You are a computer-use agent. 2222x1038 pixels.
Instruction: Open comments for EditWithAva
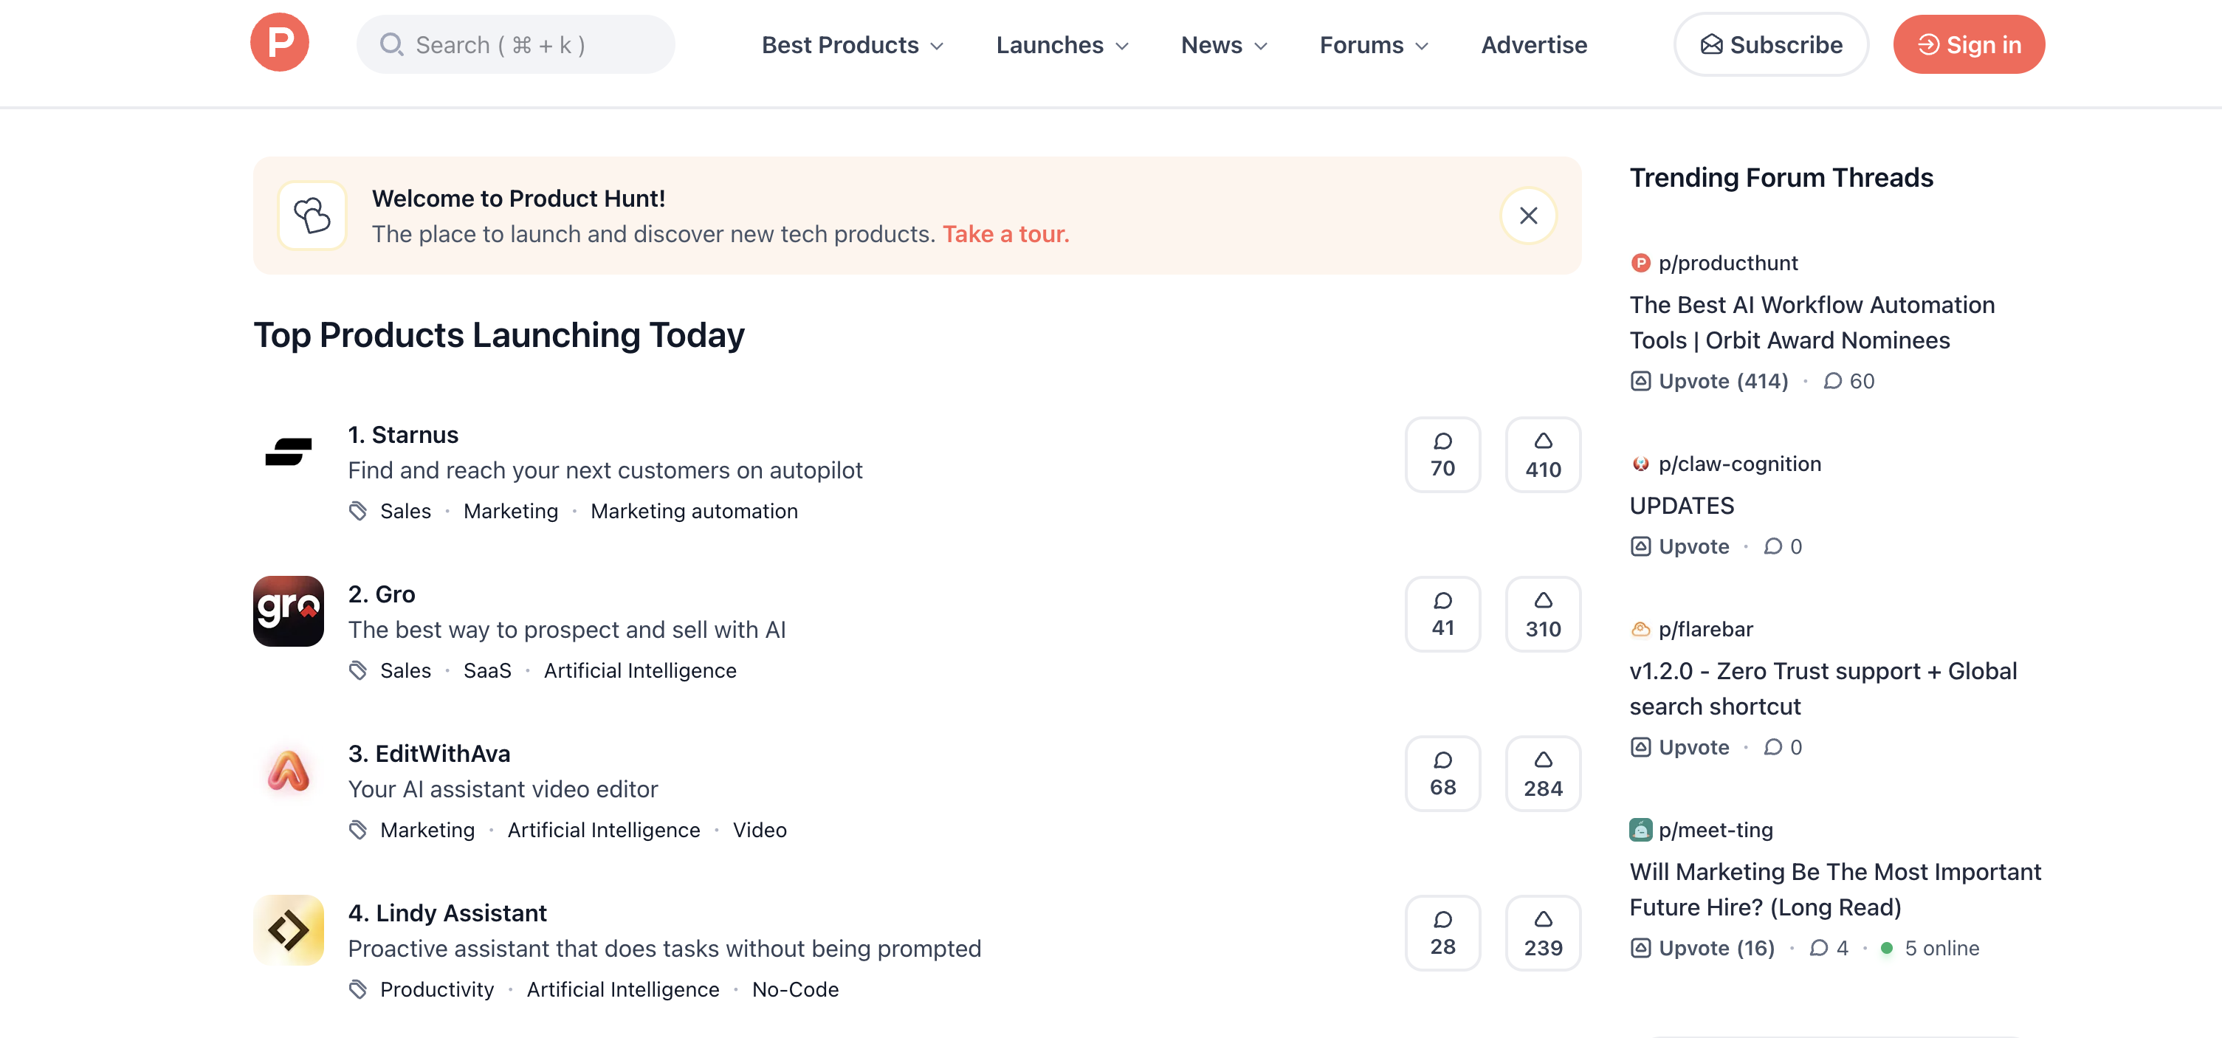point(1442,774)
